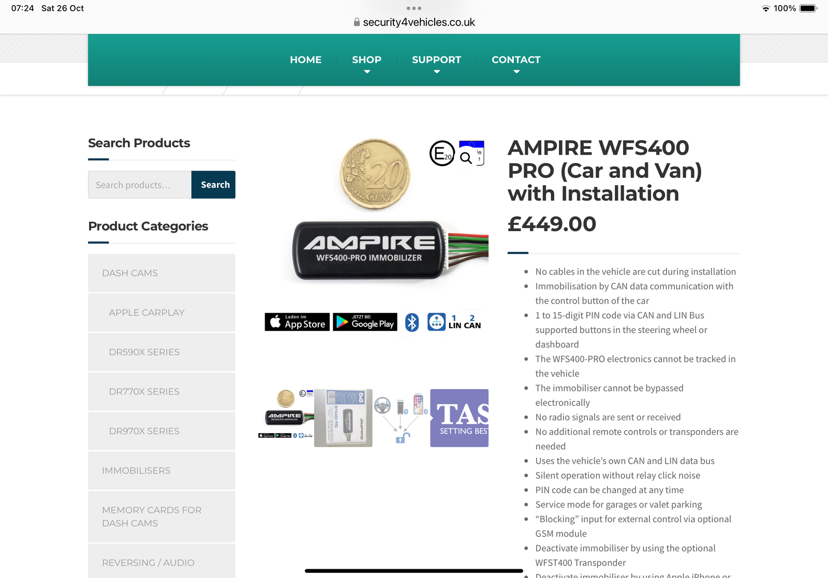Open MEMORY CARDS FOR DASH CAMS category
The image size is (828, 578).
[x=161, y=516]
